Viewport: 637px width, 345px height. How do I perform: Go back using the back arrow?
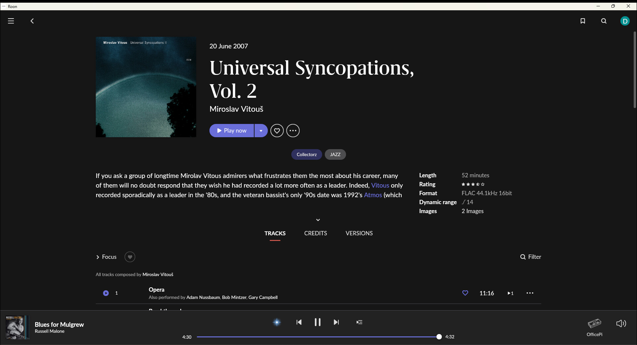click(x=32, y=21)
